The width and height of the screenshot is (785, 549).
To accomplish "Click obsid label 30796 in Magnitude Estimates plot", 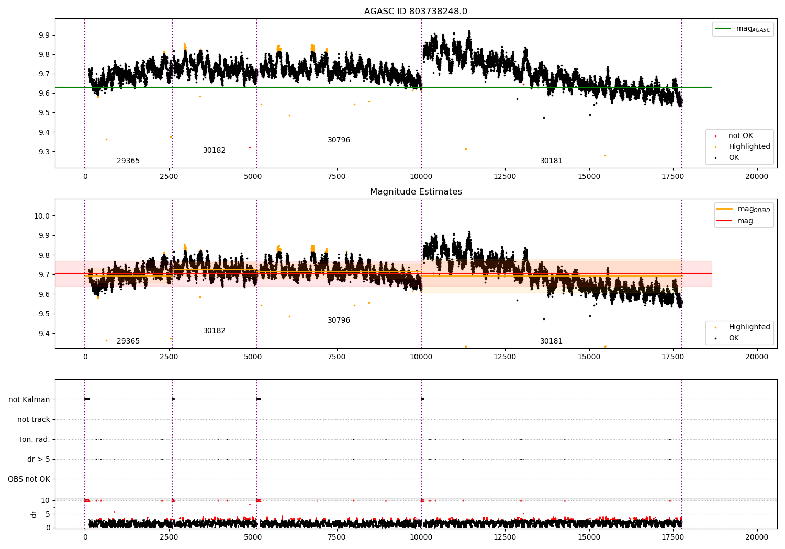I will (x=339, y=321).
